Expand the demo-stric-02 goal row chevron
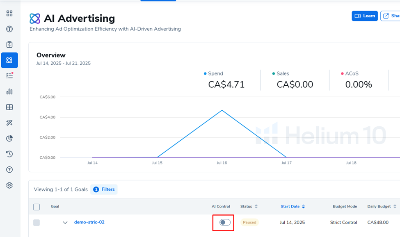Image resolution: width=400 pixels, height=237 pixels. tap(65, 223)
